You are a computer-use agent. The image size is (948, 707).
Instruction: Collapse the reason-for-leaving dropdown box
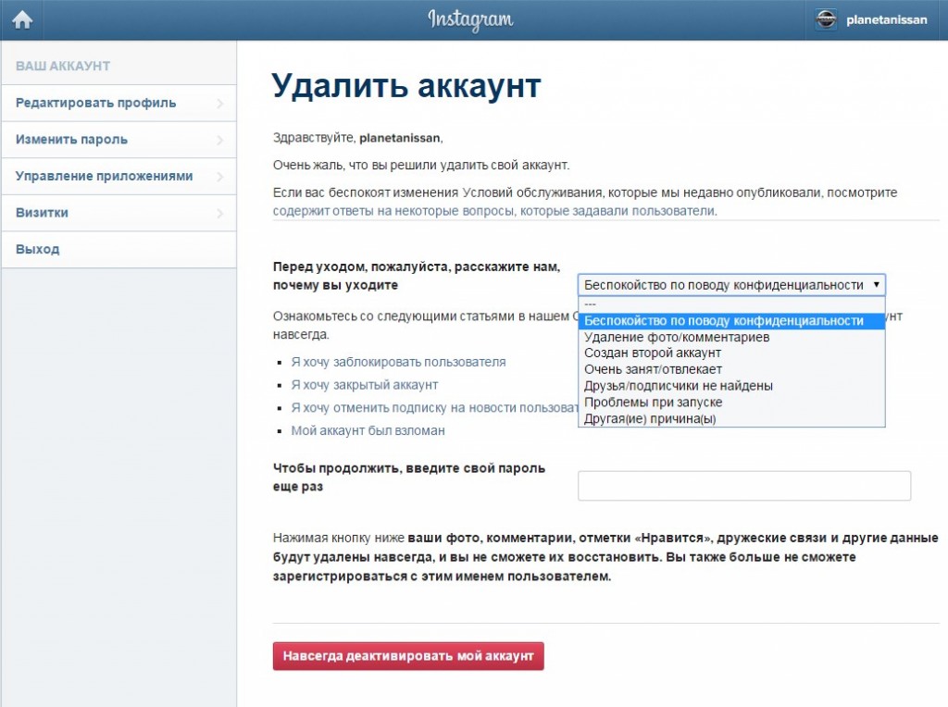pos(731,285)
